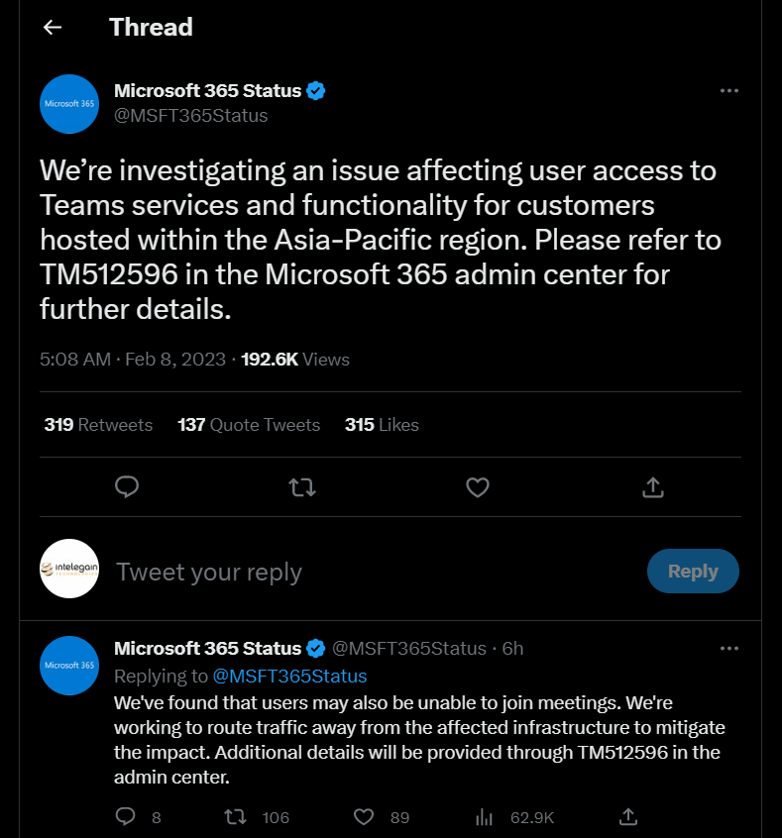
Task: Like the main tweet with the heart icon
Action: click(478, 487)
